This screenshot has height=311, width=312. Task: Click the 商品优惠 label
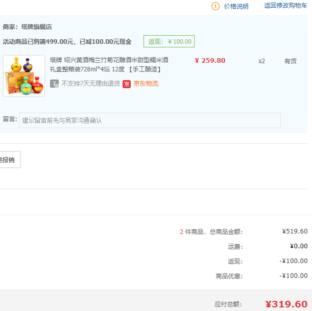click(229, 276)
